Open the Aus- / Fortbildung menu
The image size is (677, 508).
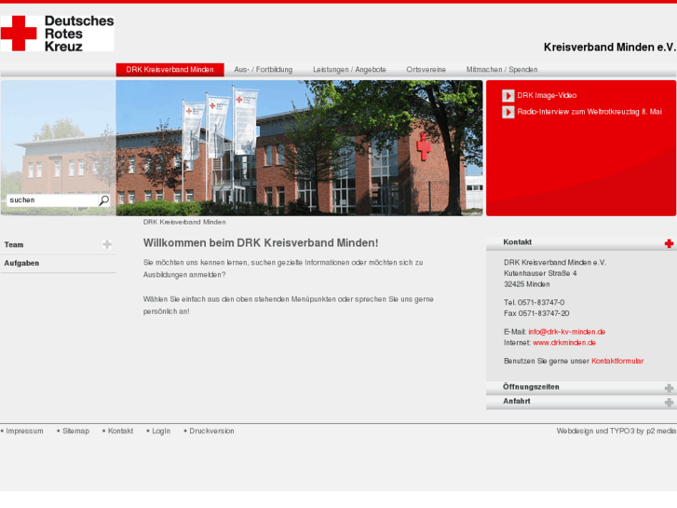point(264,70)
